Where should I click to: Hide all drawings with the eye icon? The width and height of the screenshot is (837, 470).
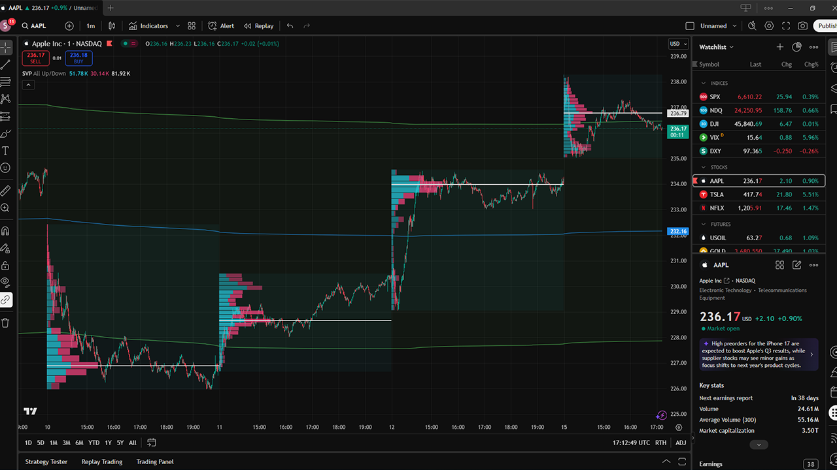[6, 282]
